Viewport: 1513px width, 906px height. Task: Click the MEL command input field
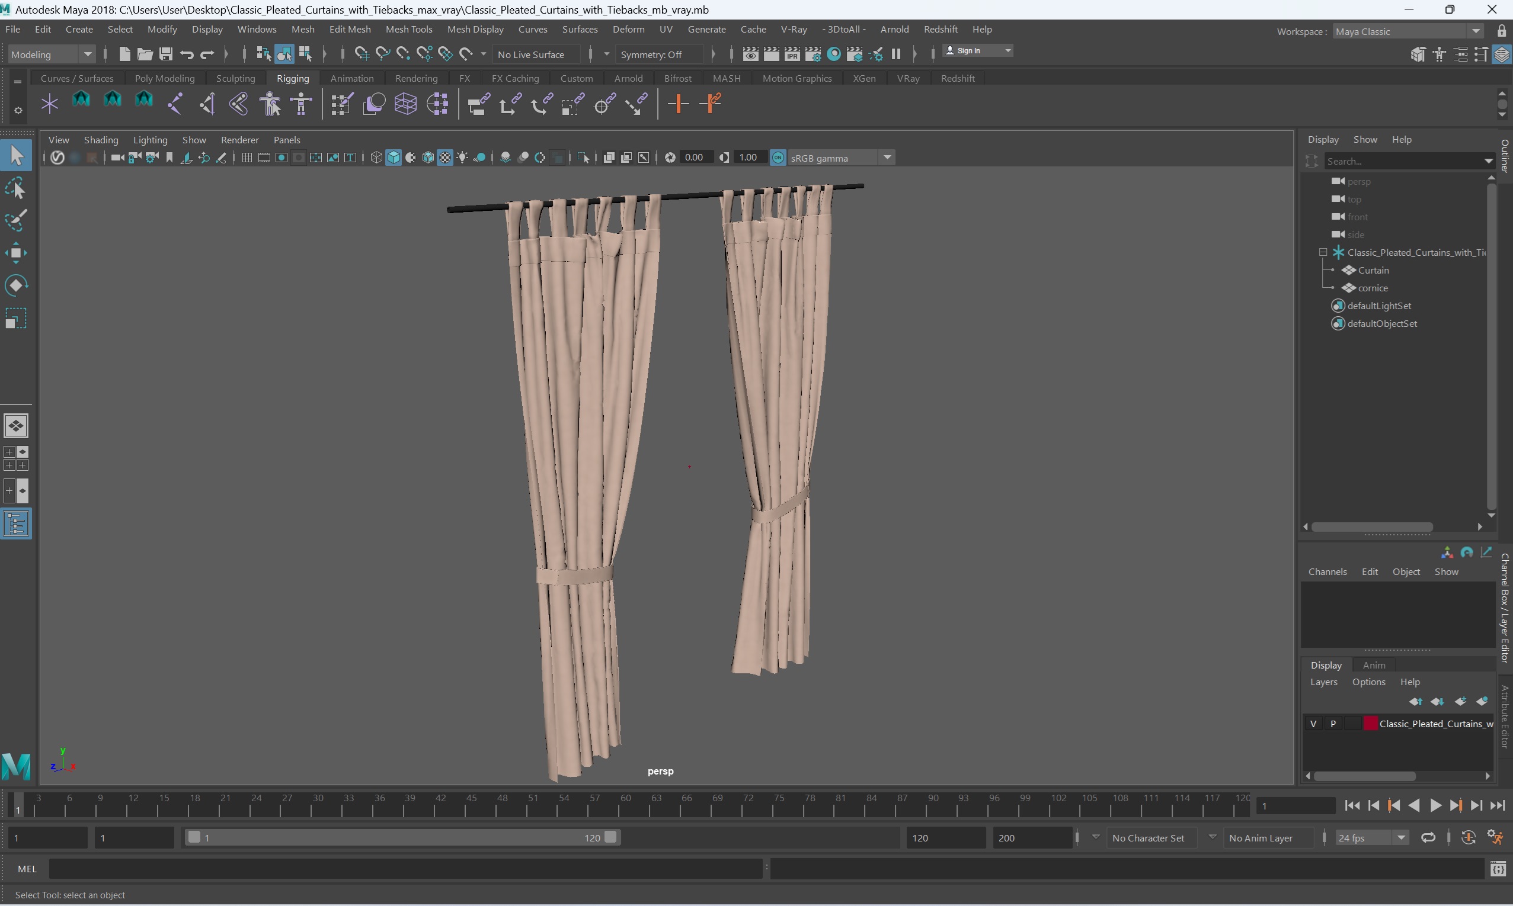pyautogui.click(x=405, y=868)
